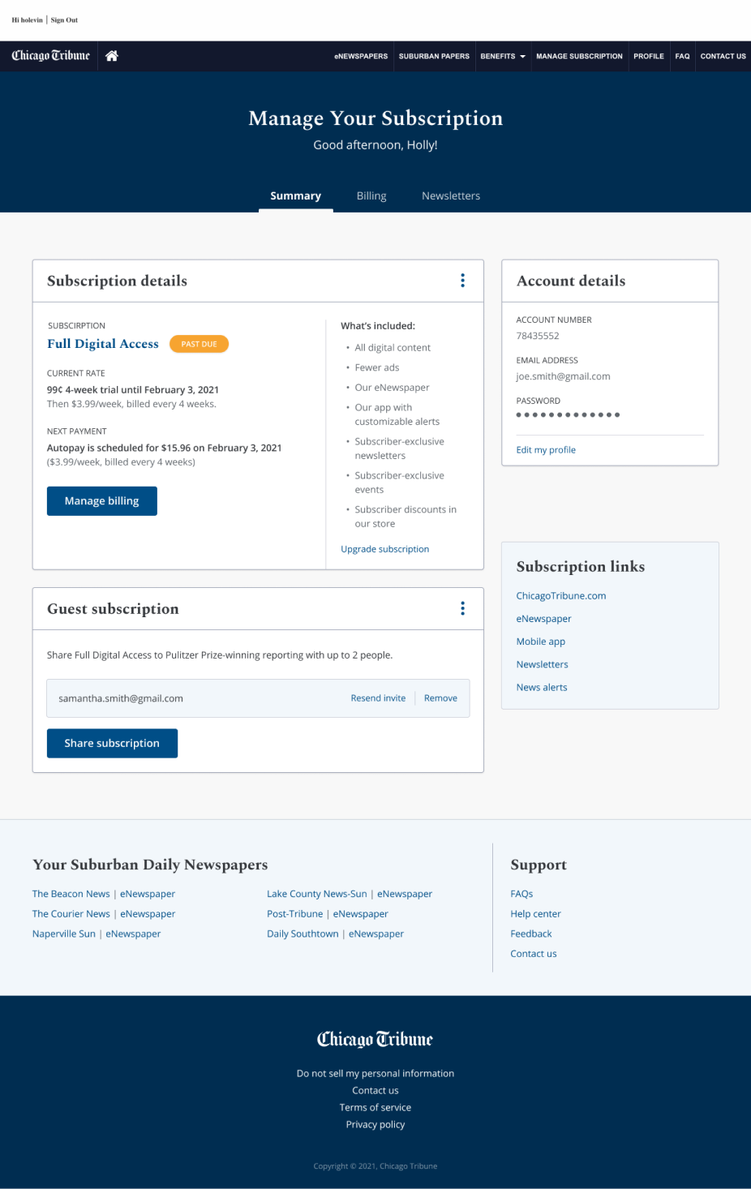Image resolution: width=751 pixels, height=1189 pixels.
Task: Click the footer Chicago Tribune logo
Action: click(x=375, y=1039)
